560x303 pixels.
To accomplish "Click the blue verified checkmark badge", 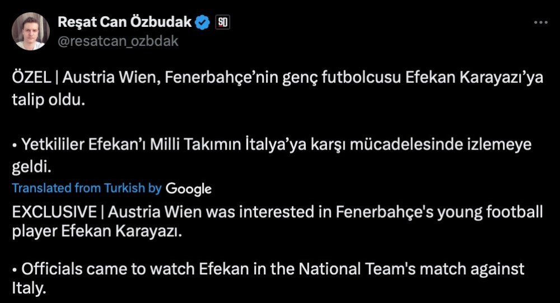I will click(x=203, y=23).
